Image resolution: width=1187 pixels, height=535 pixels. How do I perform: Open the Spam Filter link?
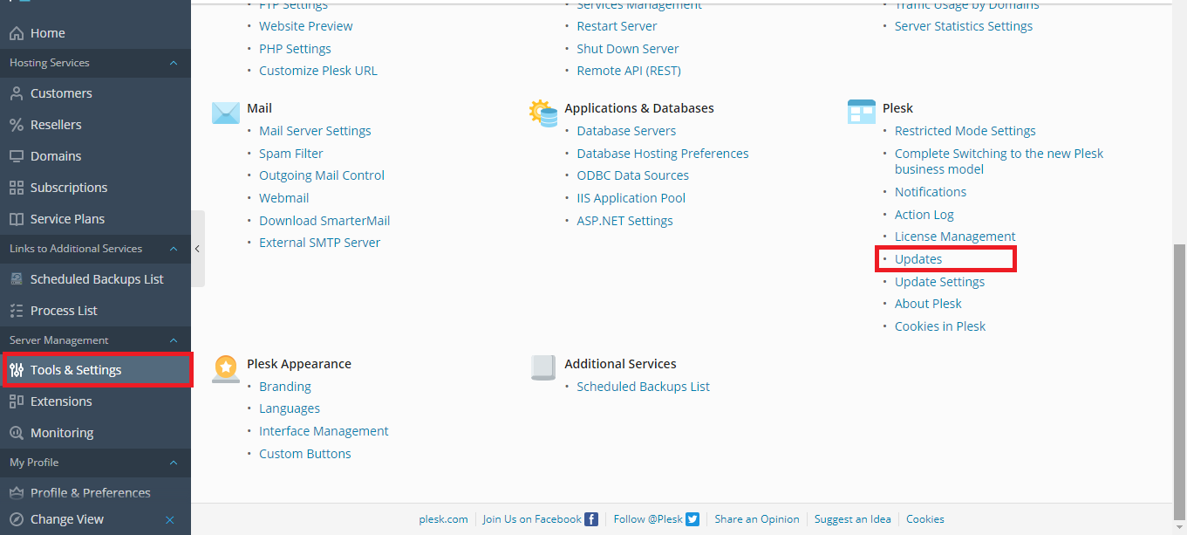(291, 154)
